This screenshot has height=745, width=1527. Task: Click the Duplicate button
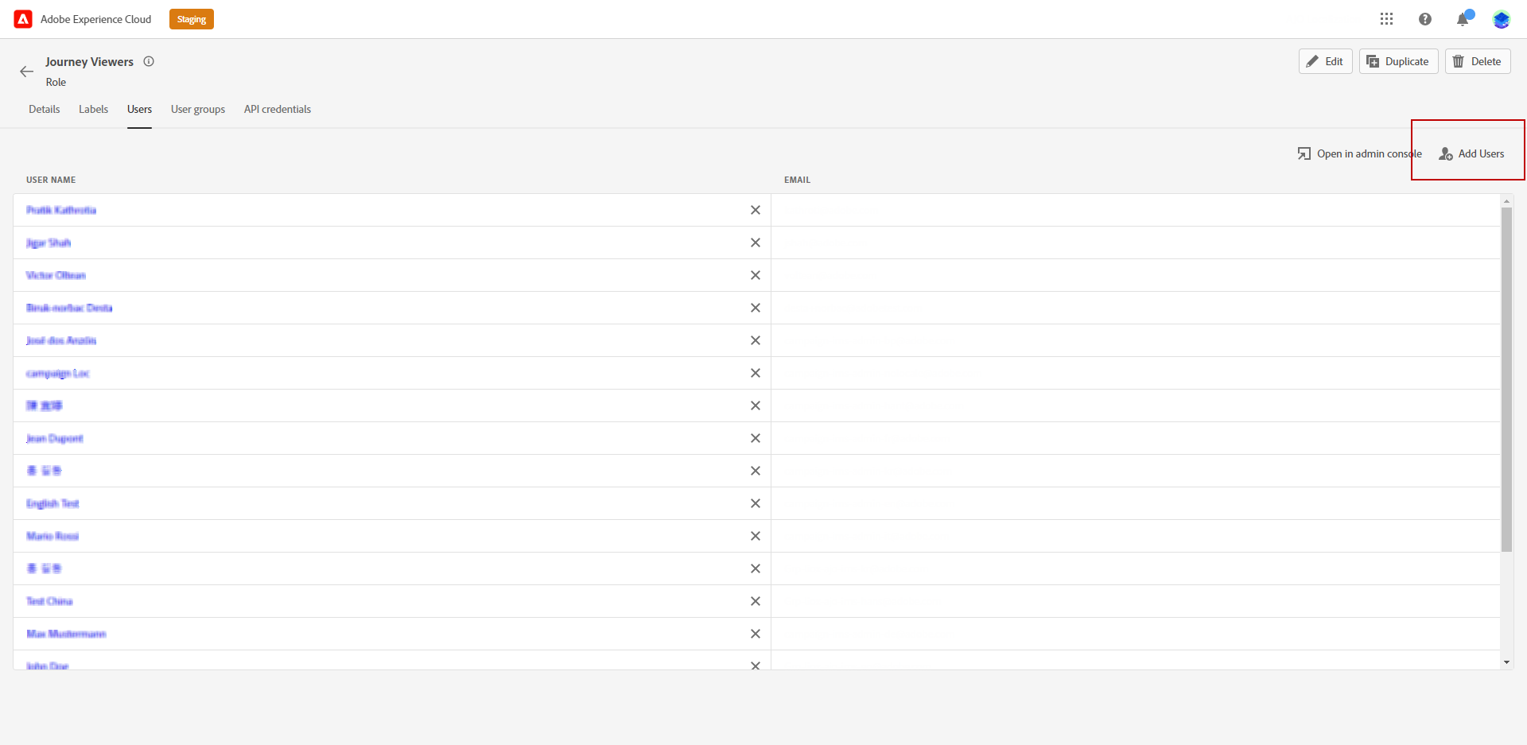(1398, 61)
